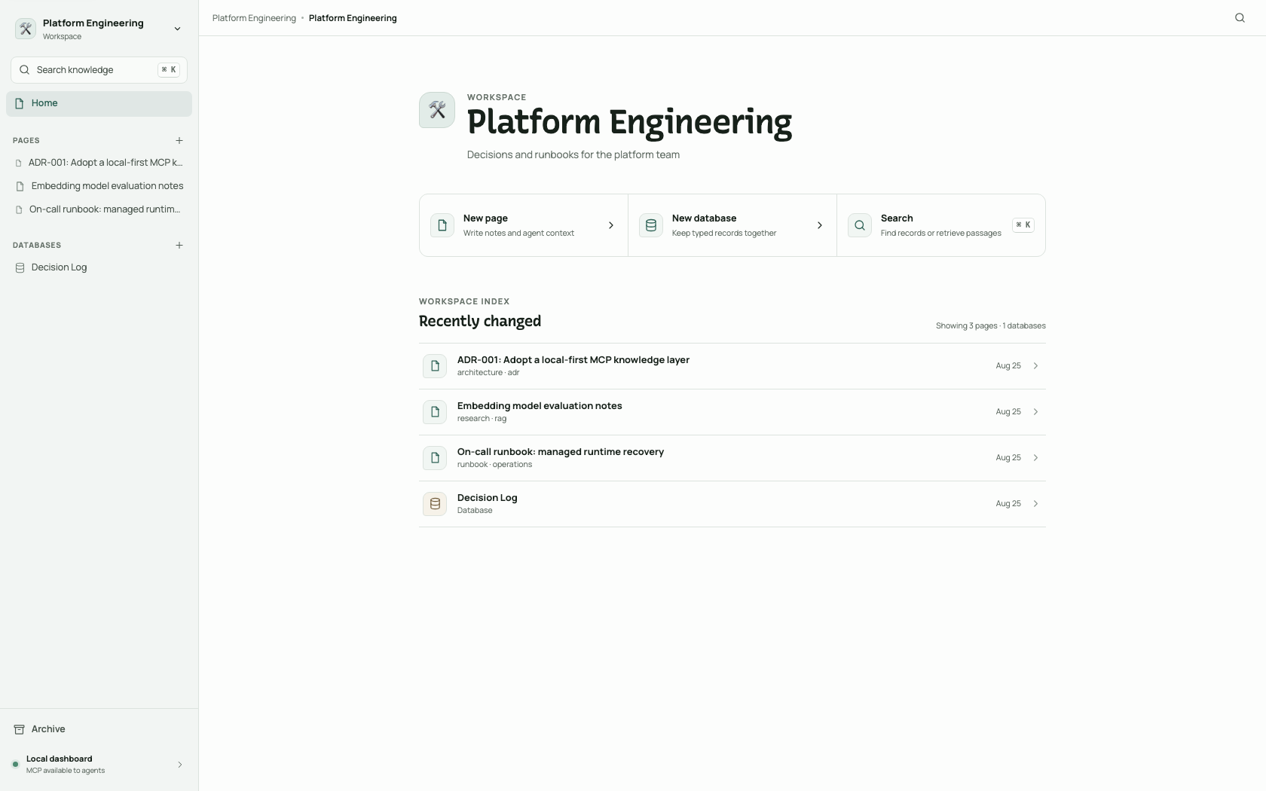Click the chevron on the New page card
The image size is (1266, 791).
coord(611,225)
